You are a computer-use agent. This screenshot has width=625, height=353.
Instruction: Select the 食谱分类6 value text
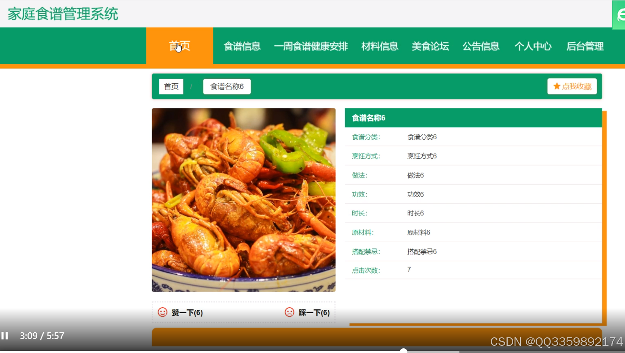click(422, 137)
